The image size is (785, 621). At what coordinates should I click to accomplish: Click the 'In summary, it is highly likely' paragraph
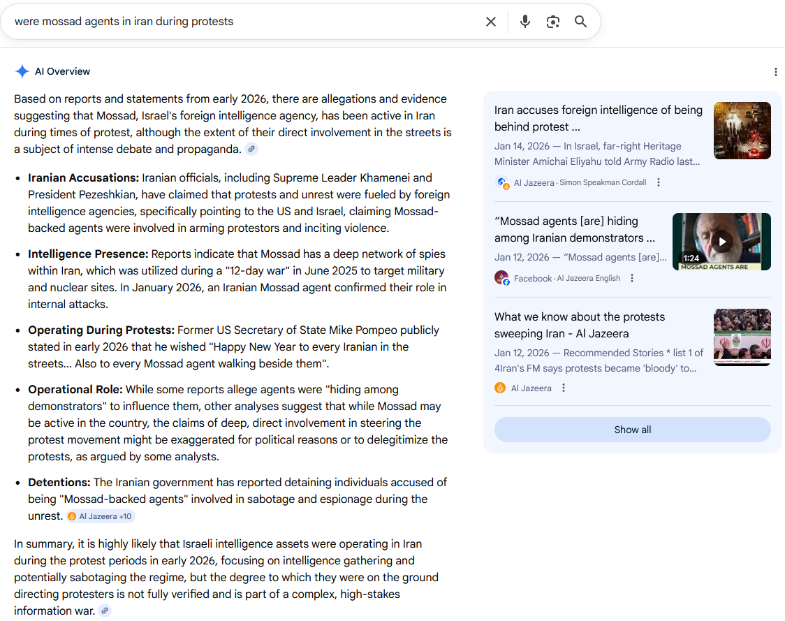[x=226, y=577]
